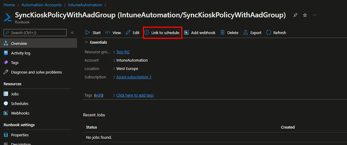Click the Diagnose and solve problems wrench icon
347x145 pixels.
(6, 72)
